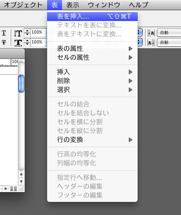
Task: Click the horizontal scroll right arrow
Action: point(6,189)
